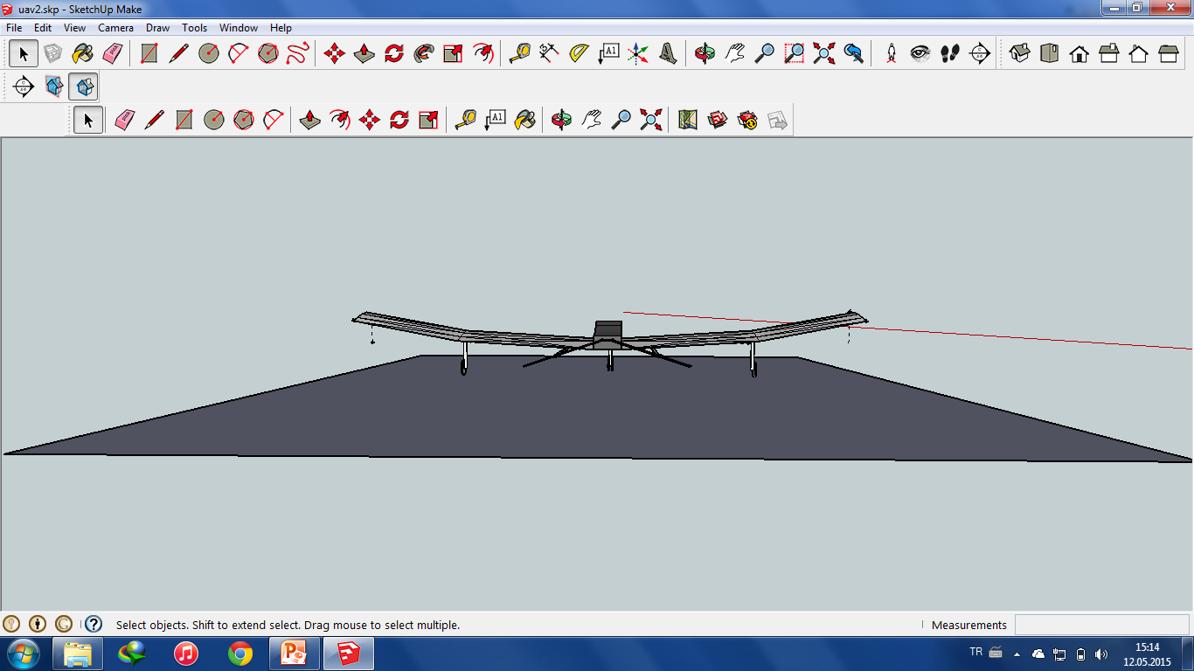Click the Zoom Extents icon
1194x671 pixels.
[x=823, y=52]
